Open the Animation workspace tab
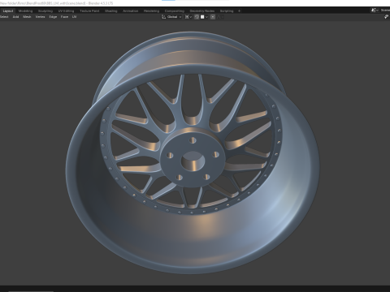The height and width of the screenshot is (292, 390). tap(130, 11)
